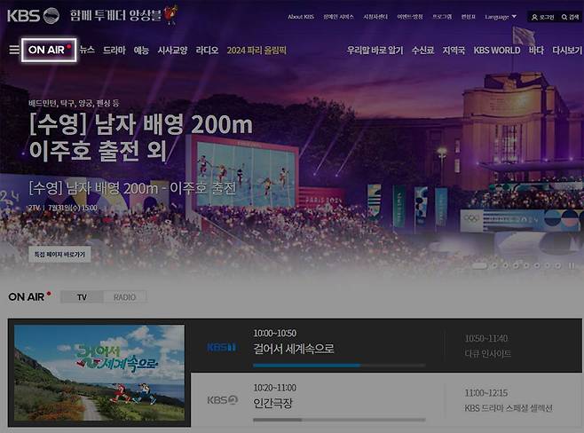The height and width of the screenshot is (433, 584).
Task: Open 시사교양 menu
Action: click(172, 50)
